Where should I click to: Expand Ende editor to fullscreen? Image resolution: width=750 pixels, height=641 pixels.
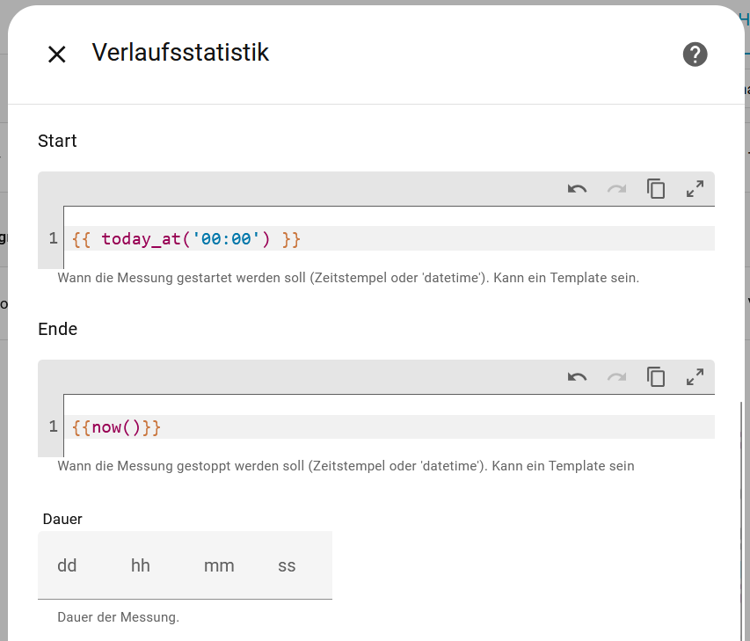695,377
